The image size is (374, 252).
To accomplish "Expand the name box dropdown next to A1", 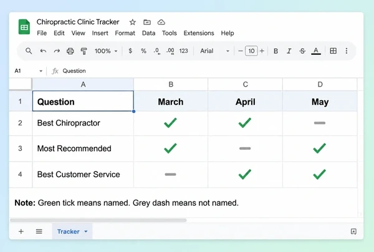I will 41,71.
